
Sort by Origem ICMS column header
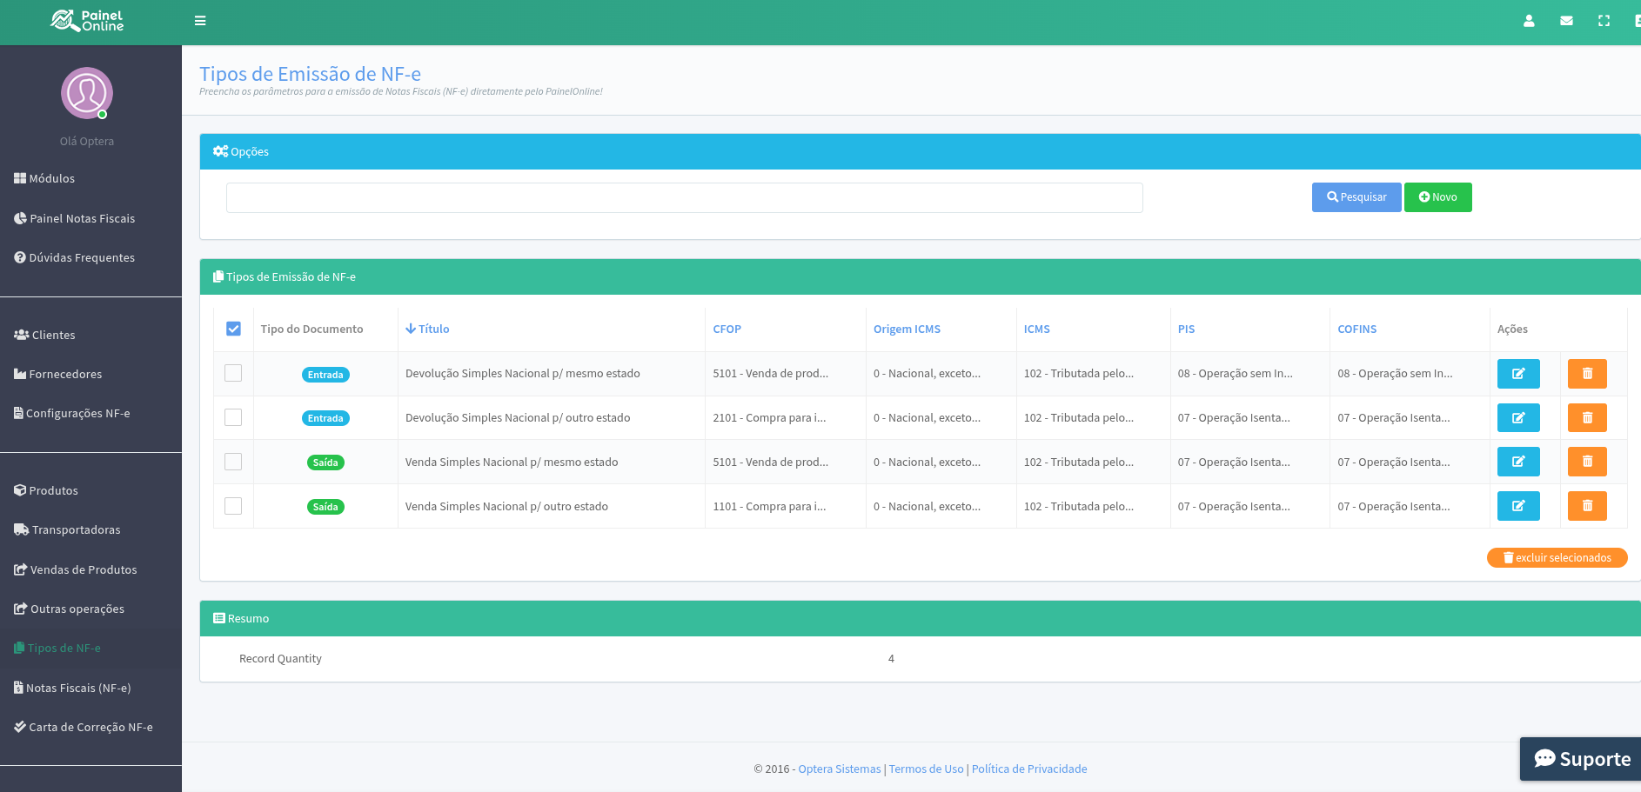click(907, 329)
